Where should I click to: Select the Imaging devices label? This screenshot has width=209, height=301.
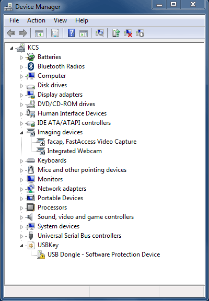point(60,132)
